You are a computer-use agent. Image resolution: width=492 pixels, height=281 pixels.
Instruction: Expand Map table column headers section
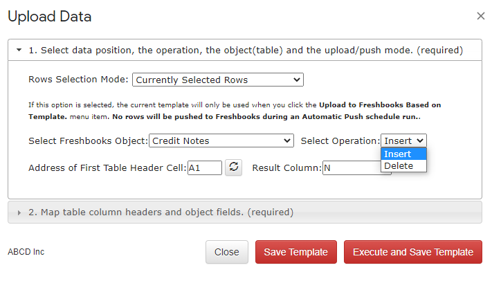pyautogui.click(x=161, y=212)
